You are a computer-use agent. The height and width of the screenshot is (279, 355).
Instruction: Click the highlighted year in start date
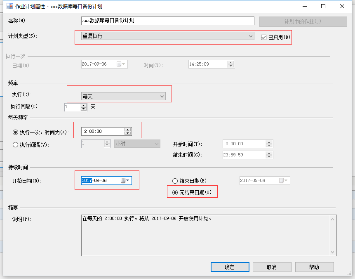(87, 180)
